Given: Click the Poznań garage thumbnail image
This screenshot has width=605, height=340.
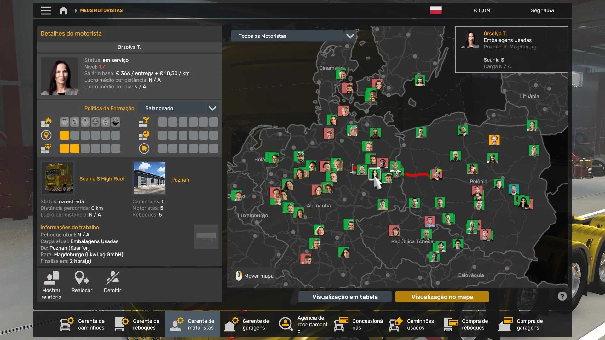Looking at the screenshot, I should tap(149, 178).
